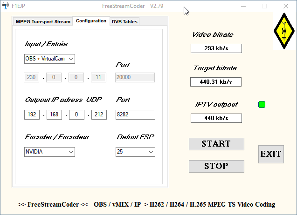Click the START button
This screenshot has height=215, width=297.
pyautogui.click(x=216, y=144)
